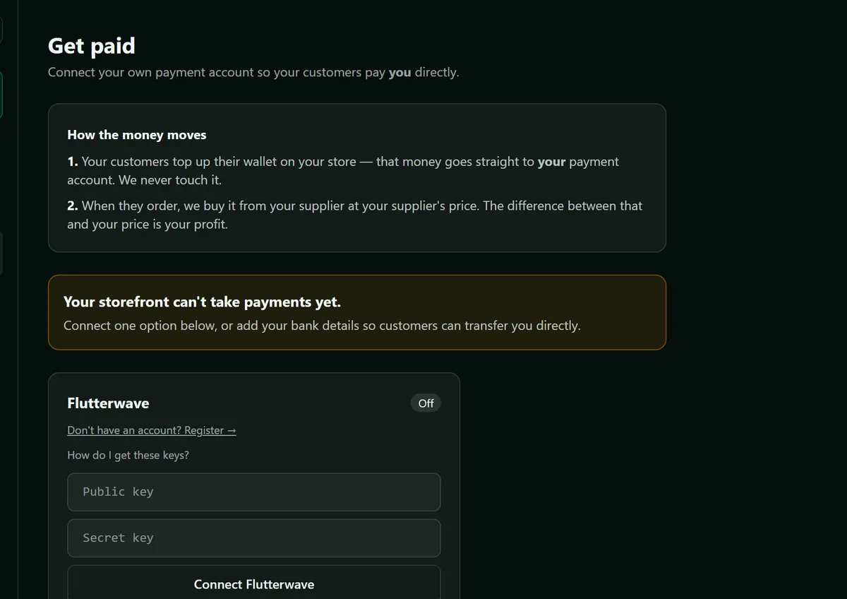Click the "Get paid" page heading

(x=91, y=46)
